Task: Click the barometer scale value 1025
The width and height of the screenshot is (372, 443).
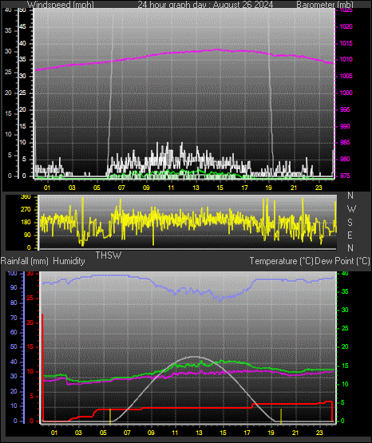Action: [346, 10]
